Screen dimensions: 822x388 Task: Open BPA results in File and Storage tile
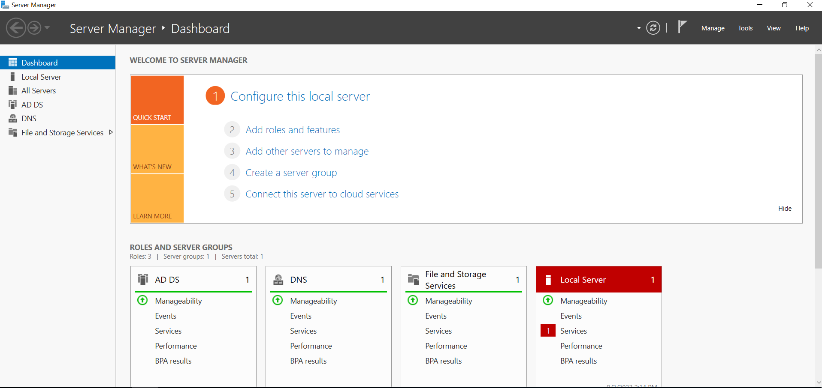[444, 361]
